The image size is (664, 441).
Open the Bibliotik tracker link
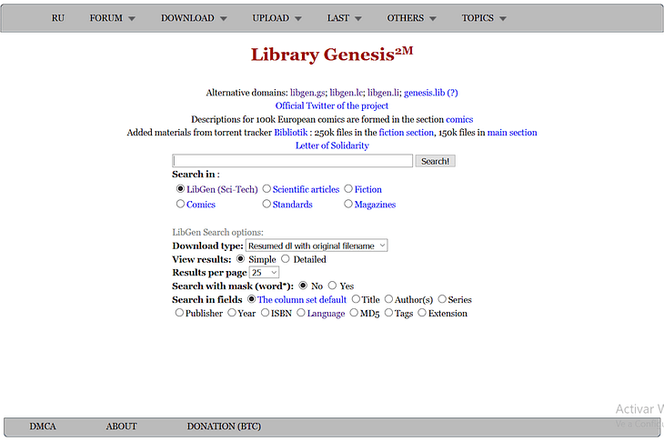coord(290,133)
